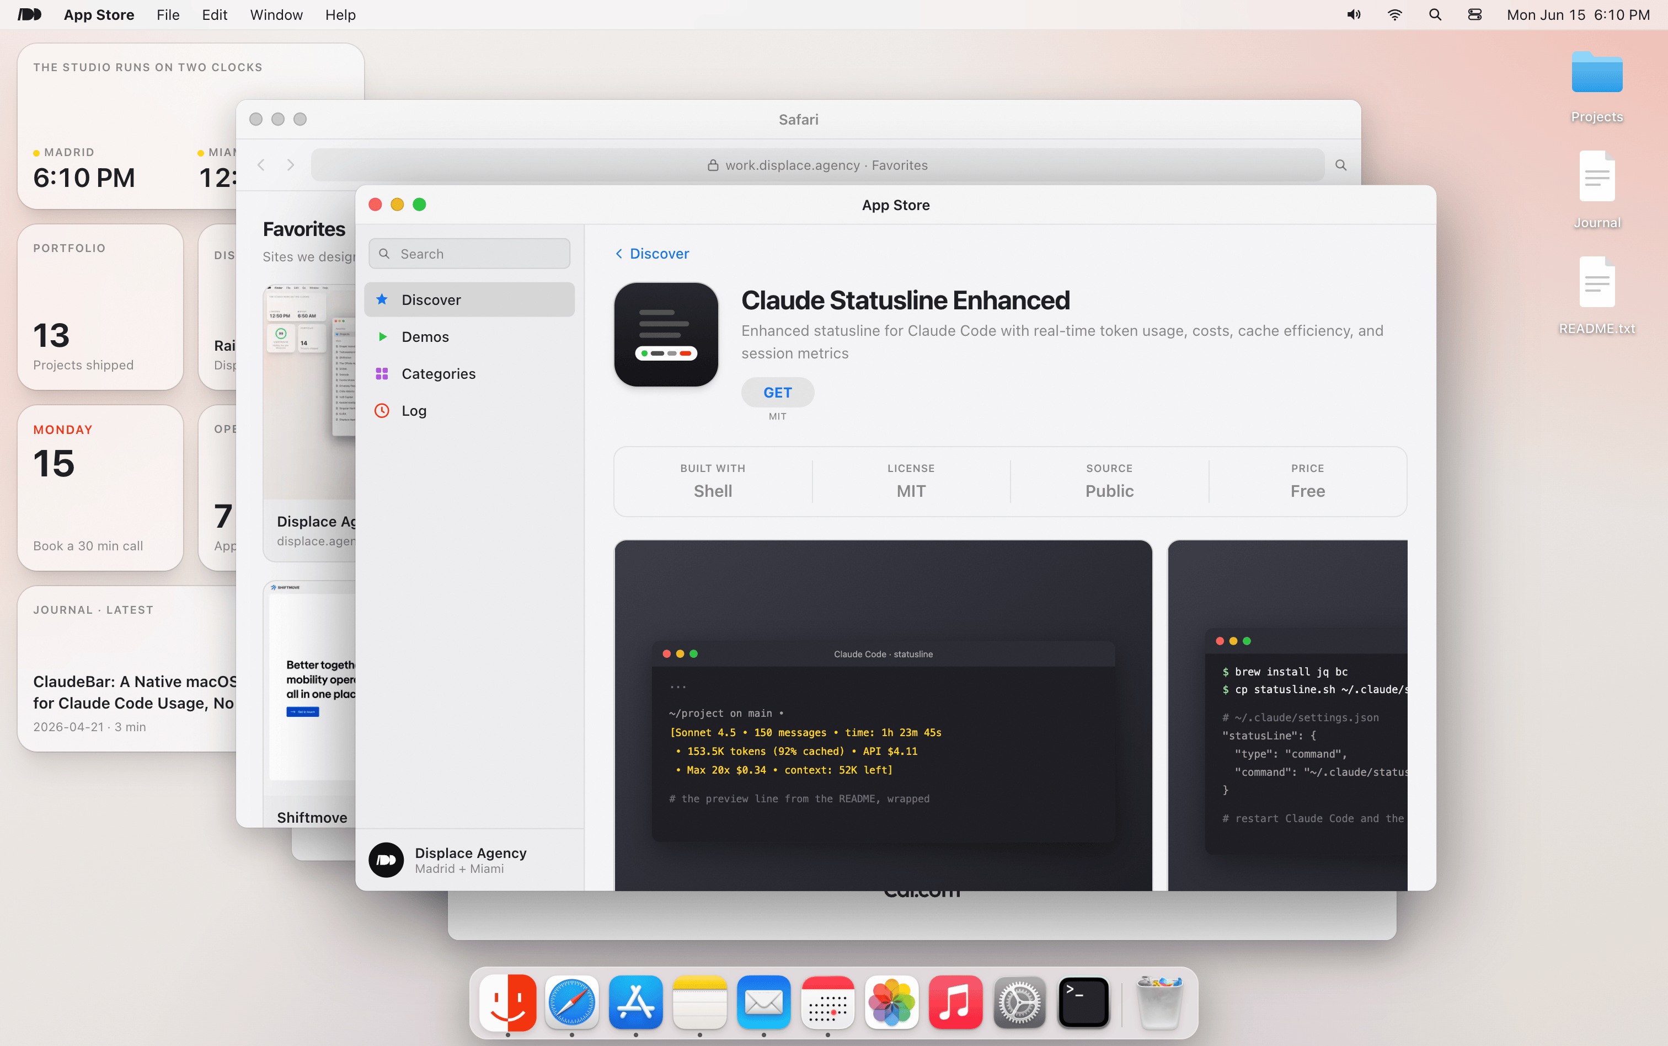
Task: Click the Displace logo in the menu bar
Action: coord(30,14)
